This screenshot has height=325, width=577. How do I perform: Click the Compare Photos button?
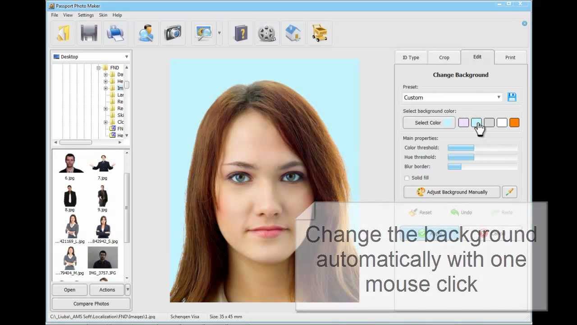91,304
